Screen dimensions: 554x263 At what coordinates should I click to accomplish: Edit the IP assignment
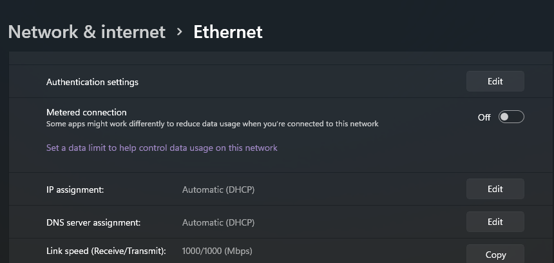coord(495,189)
